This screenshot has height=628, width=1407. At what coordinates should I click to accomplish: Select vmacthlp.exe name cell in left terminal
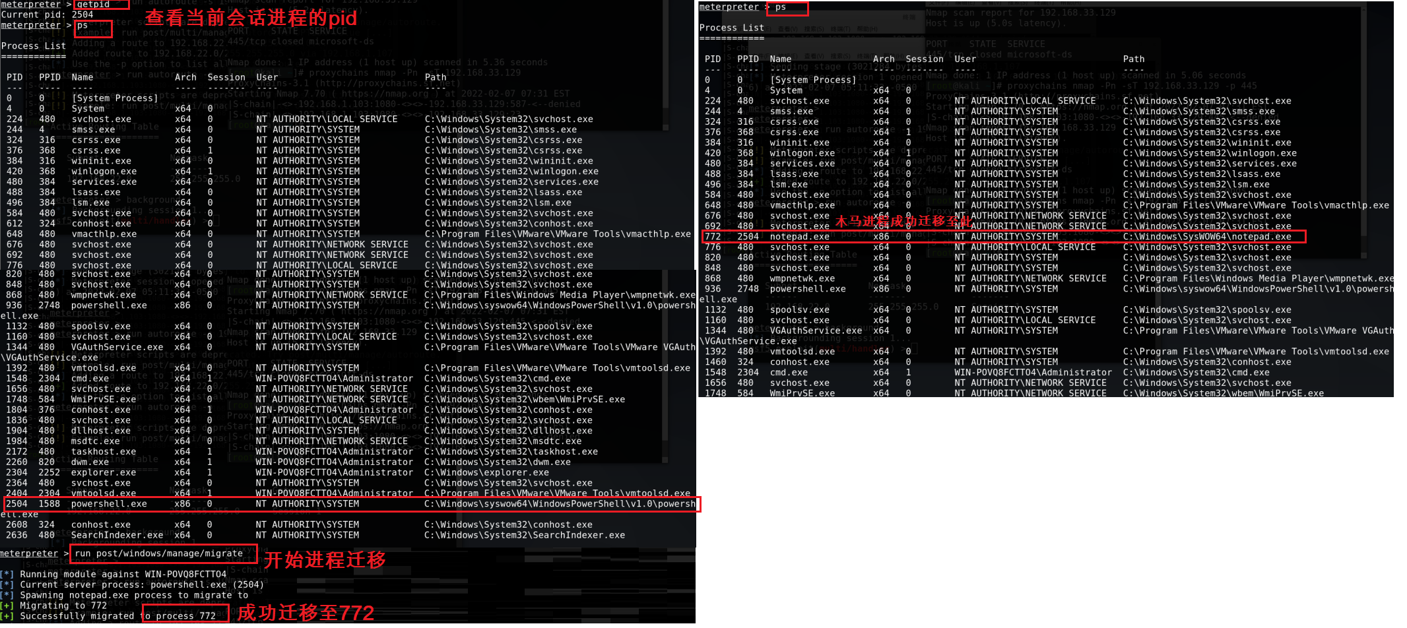pyautogui.click(x=104, y=234)
